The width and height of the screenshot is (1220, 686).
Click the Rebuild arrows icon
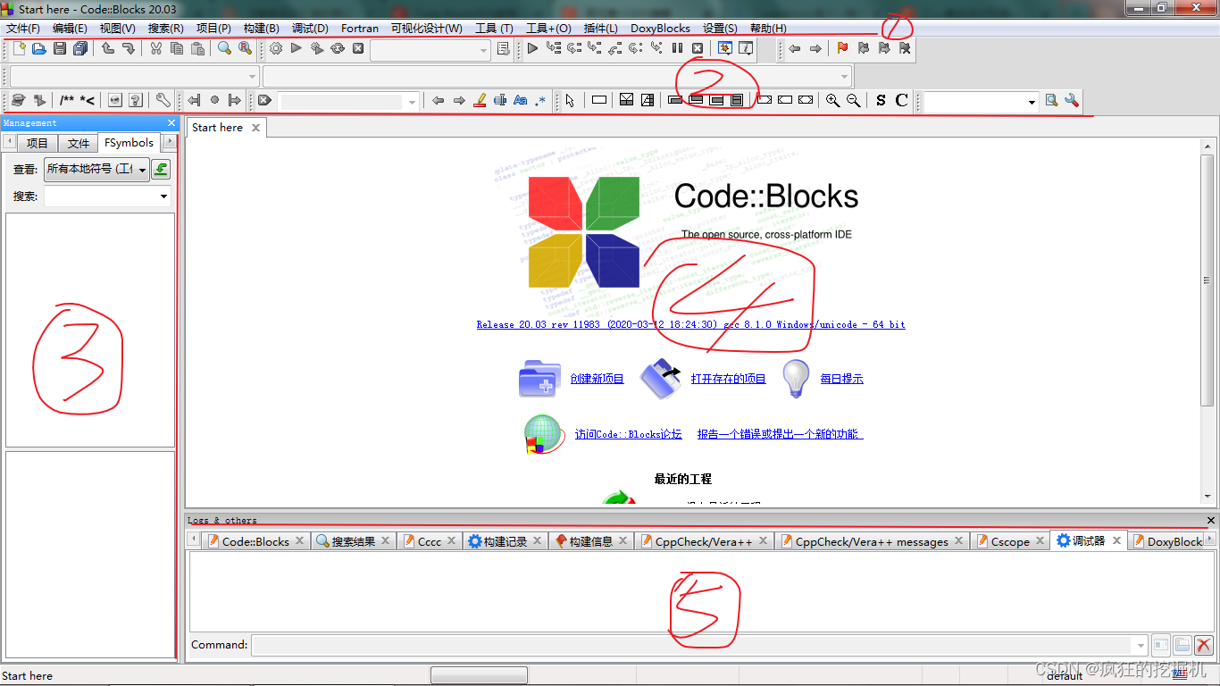coord(338,48)
